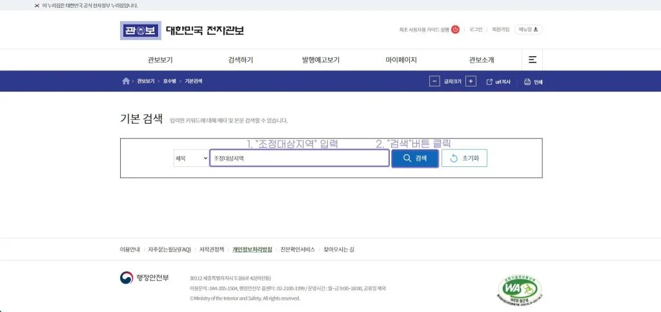Increase font size with plus button
Image resolution: width=661 pixels, height=312 pixels.
click(471, 81)
